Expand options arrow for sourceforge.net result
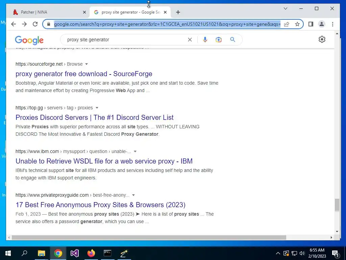The height and width of the screenshot is (260, 346). [86, 64]
